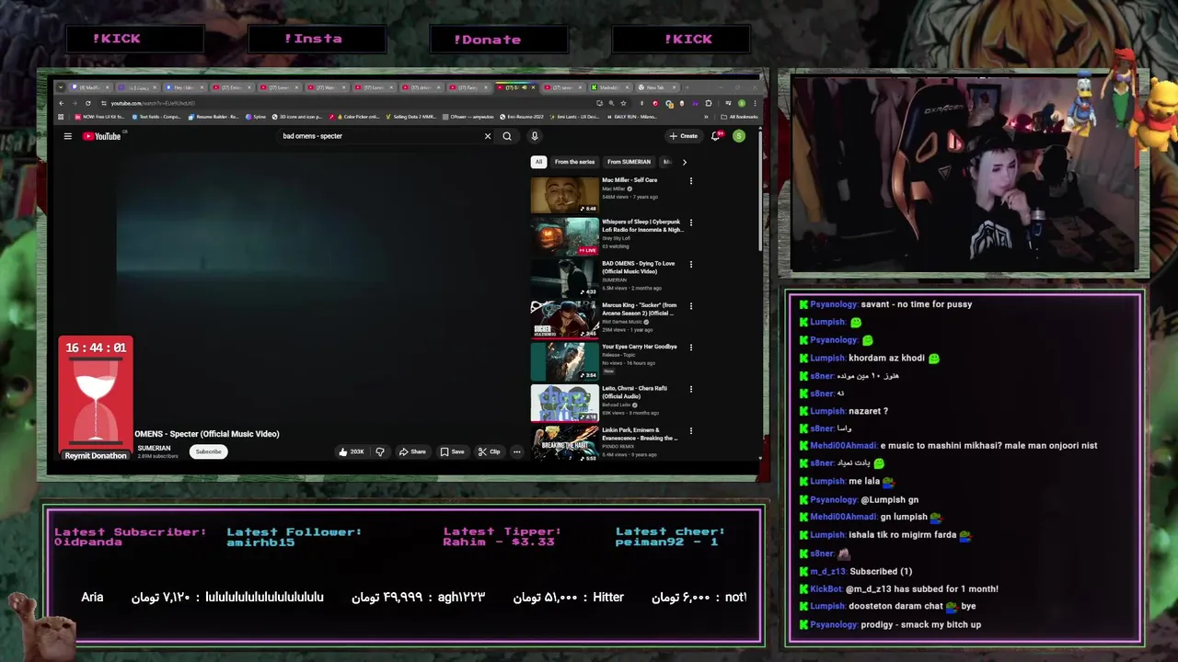Go to the YouTube home logo
Image resolution: width=1178 pixels, height=662 pixels.
(x=102, y=136)
